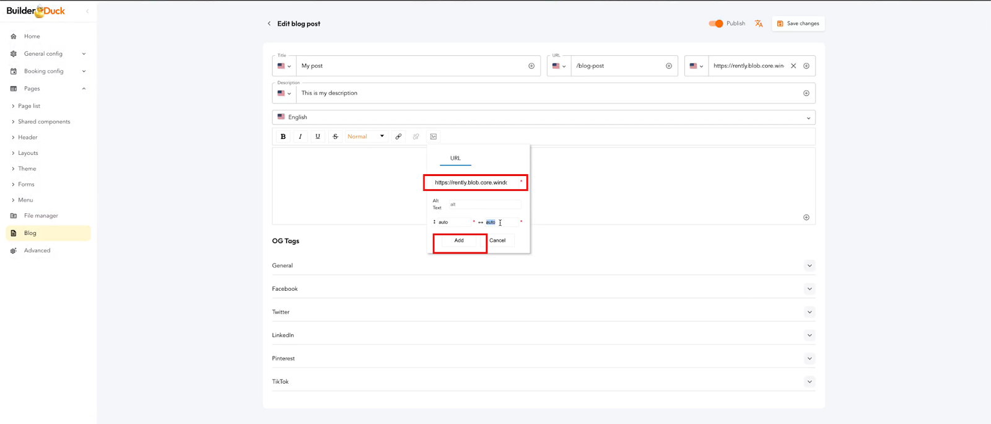The width and height of the screenshot is (991, 424).
Task: Click Save changes button
Action: [x=798, y=24]
